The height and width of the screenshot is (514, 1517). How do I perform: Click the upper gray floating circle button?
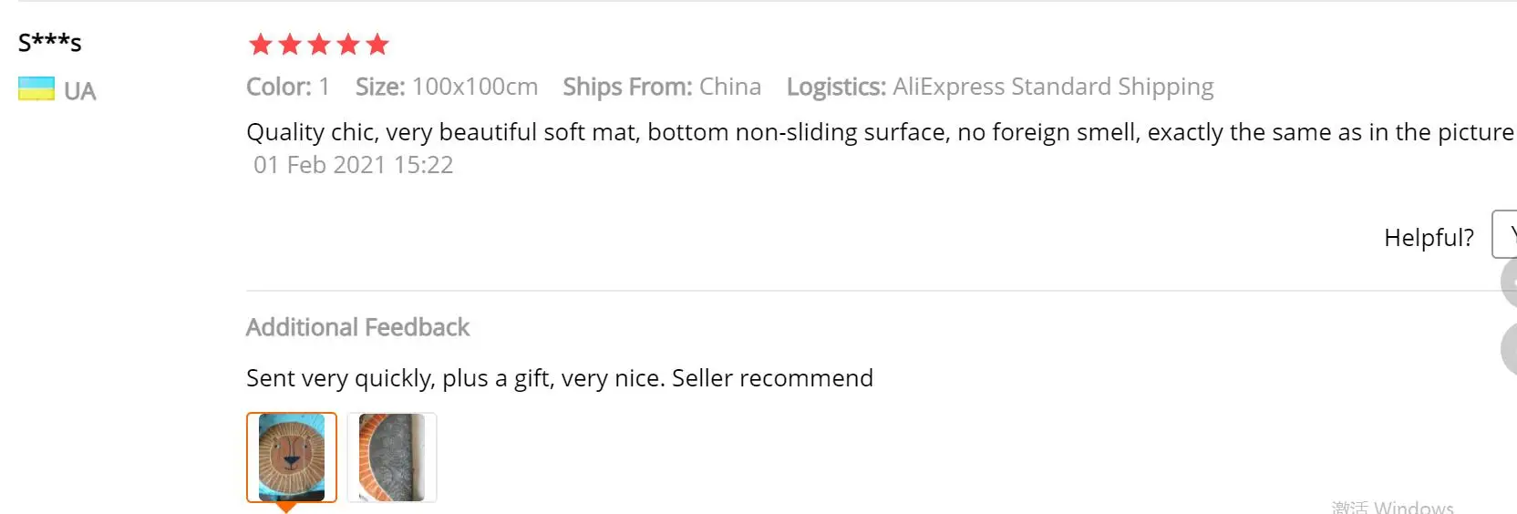click(1510, 283)
